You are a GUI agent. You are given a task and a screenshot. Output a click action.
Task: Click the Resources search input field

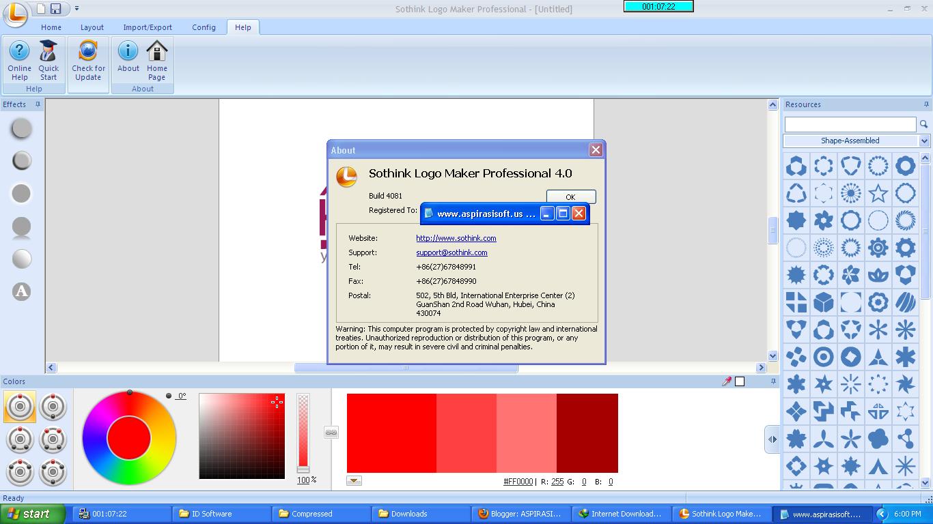coord(850,124)
